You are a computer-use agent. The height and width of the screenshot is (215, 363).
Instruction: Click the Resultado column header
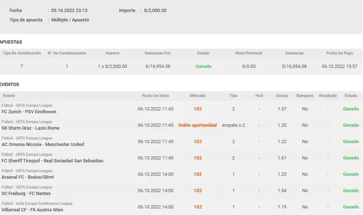(328, 96)
